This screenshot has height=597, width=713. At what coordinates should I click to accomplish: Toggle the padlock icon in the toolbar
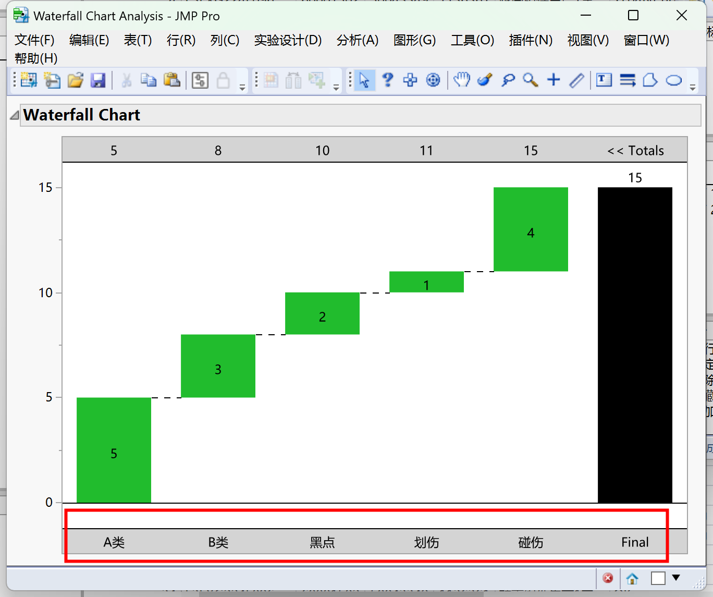pos(223,80)
